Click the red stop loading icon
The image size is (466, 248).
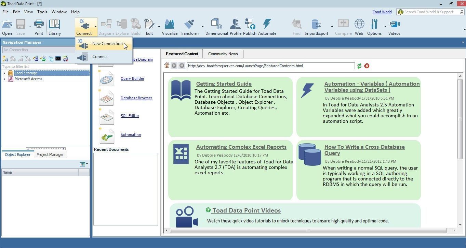[x=367, y=66]
